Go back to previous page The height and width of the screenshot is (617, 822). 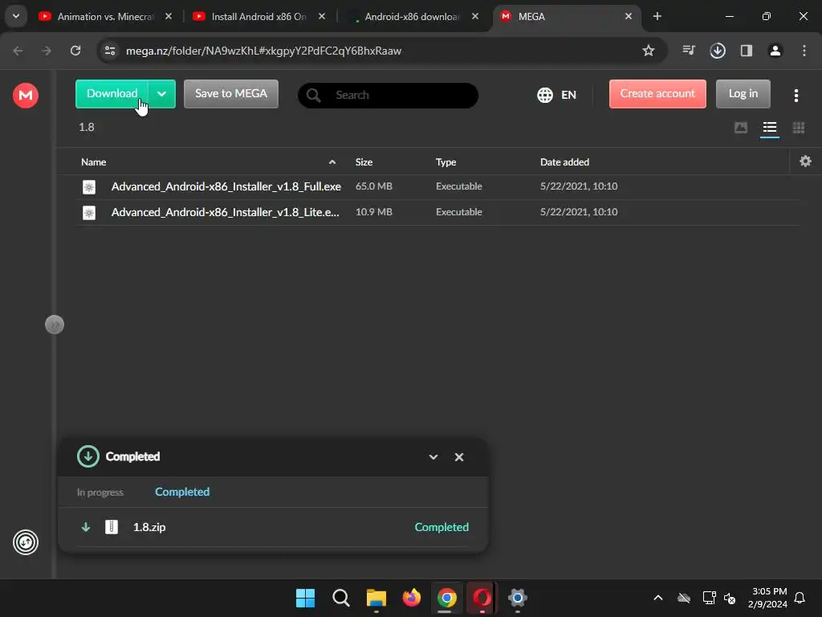(18, 51)
